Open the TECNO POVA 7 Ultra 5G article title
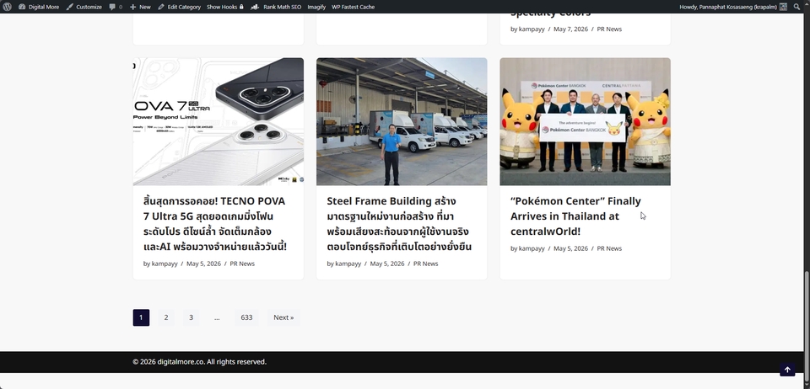The height and width of the screenshot is (389, 810). click(x=215, y=224)
